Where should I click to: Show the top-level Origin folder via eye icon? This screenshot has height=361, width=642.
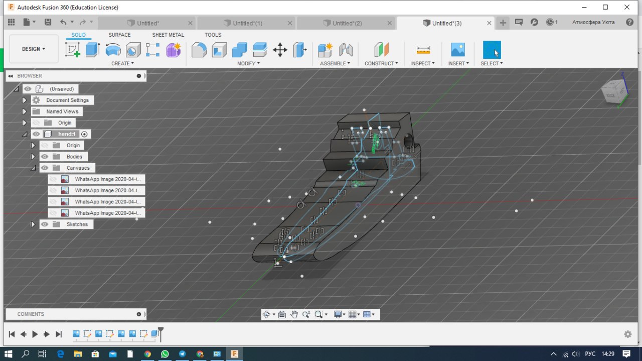[x=36, y=123]
